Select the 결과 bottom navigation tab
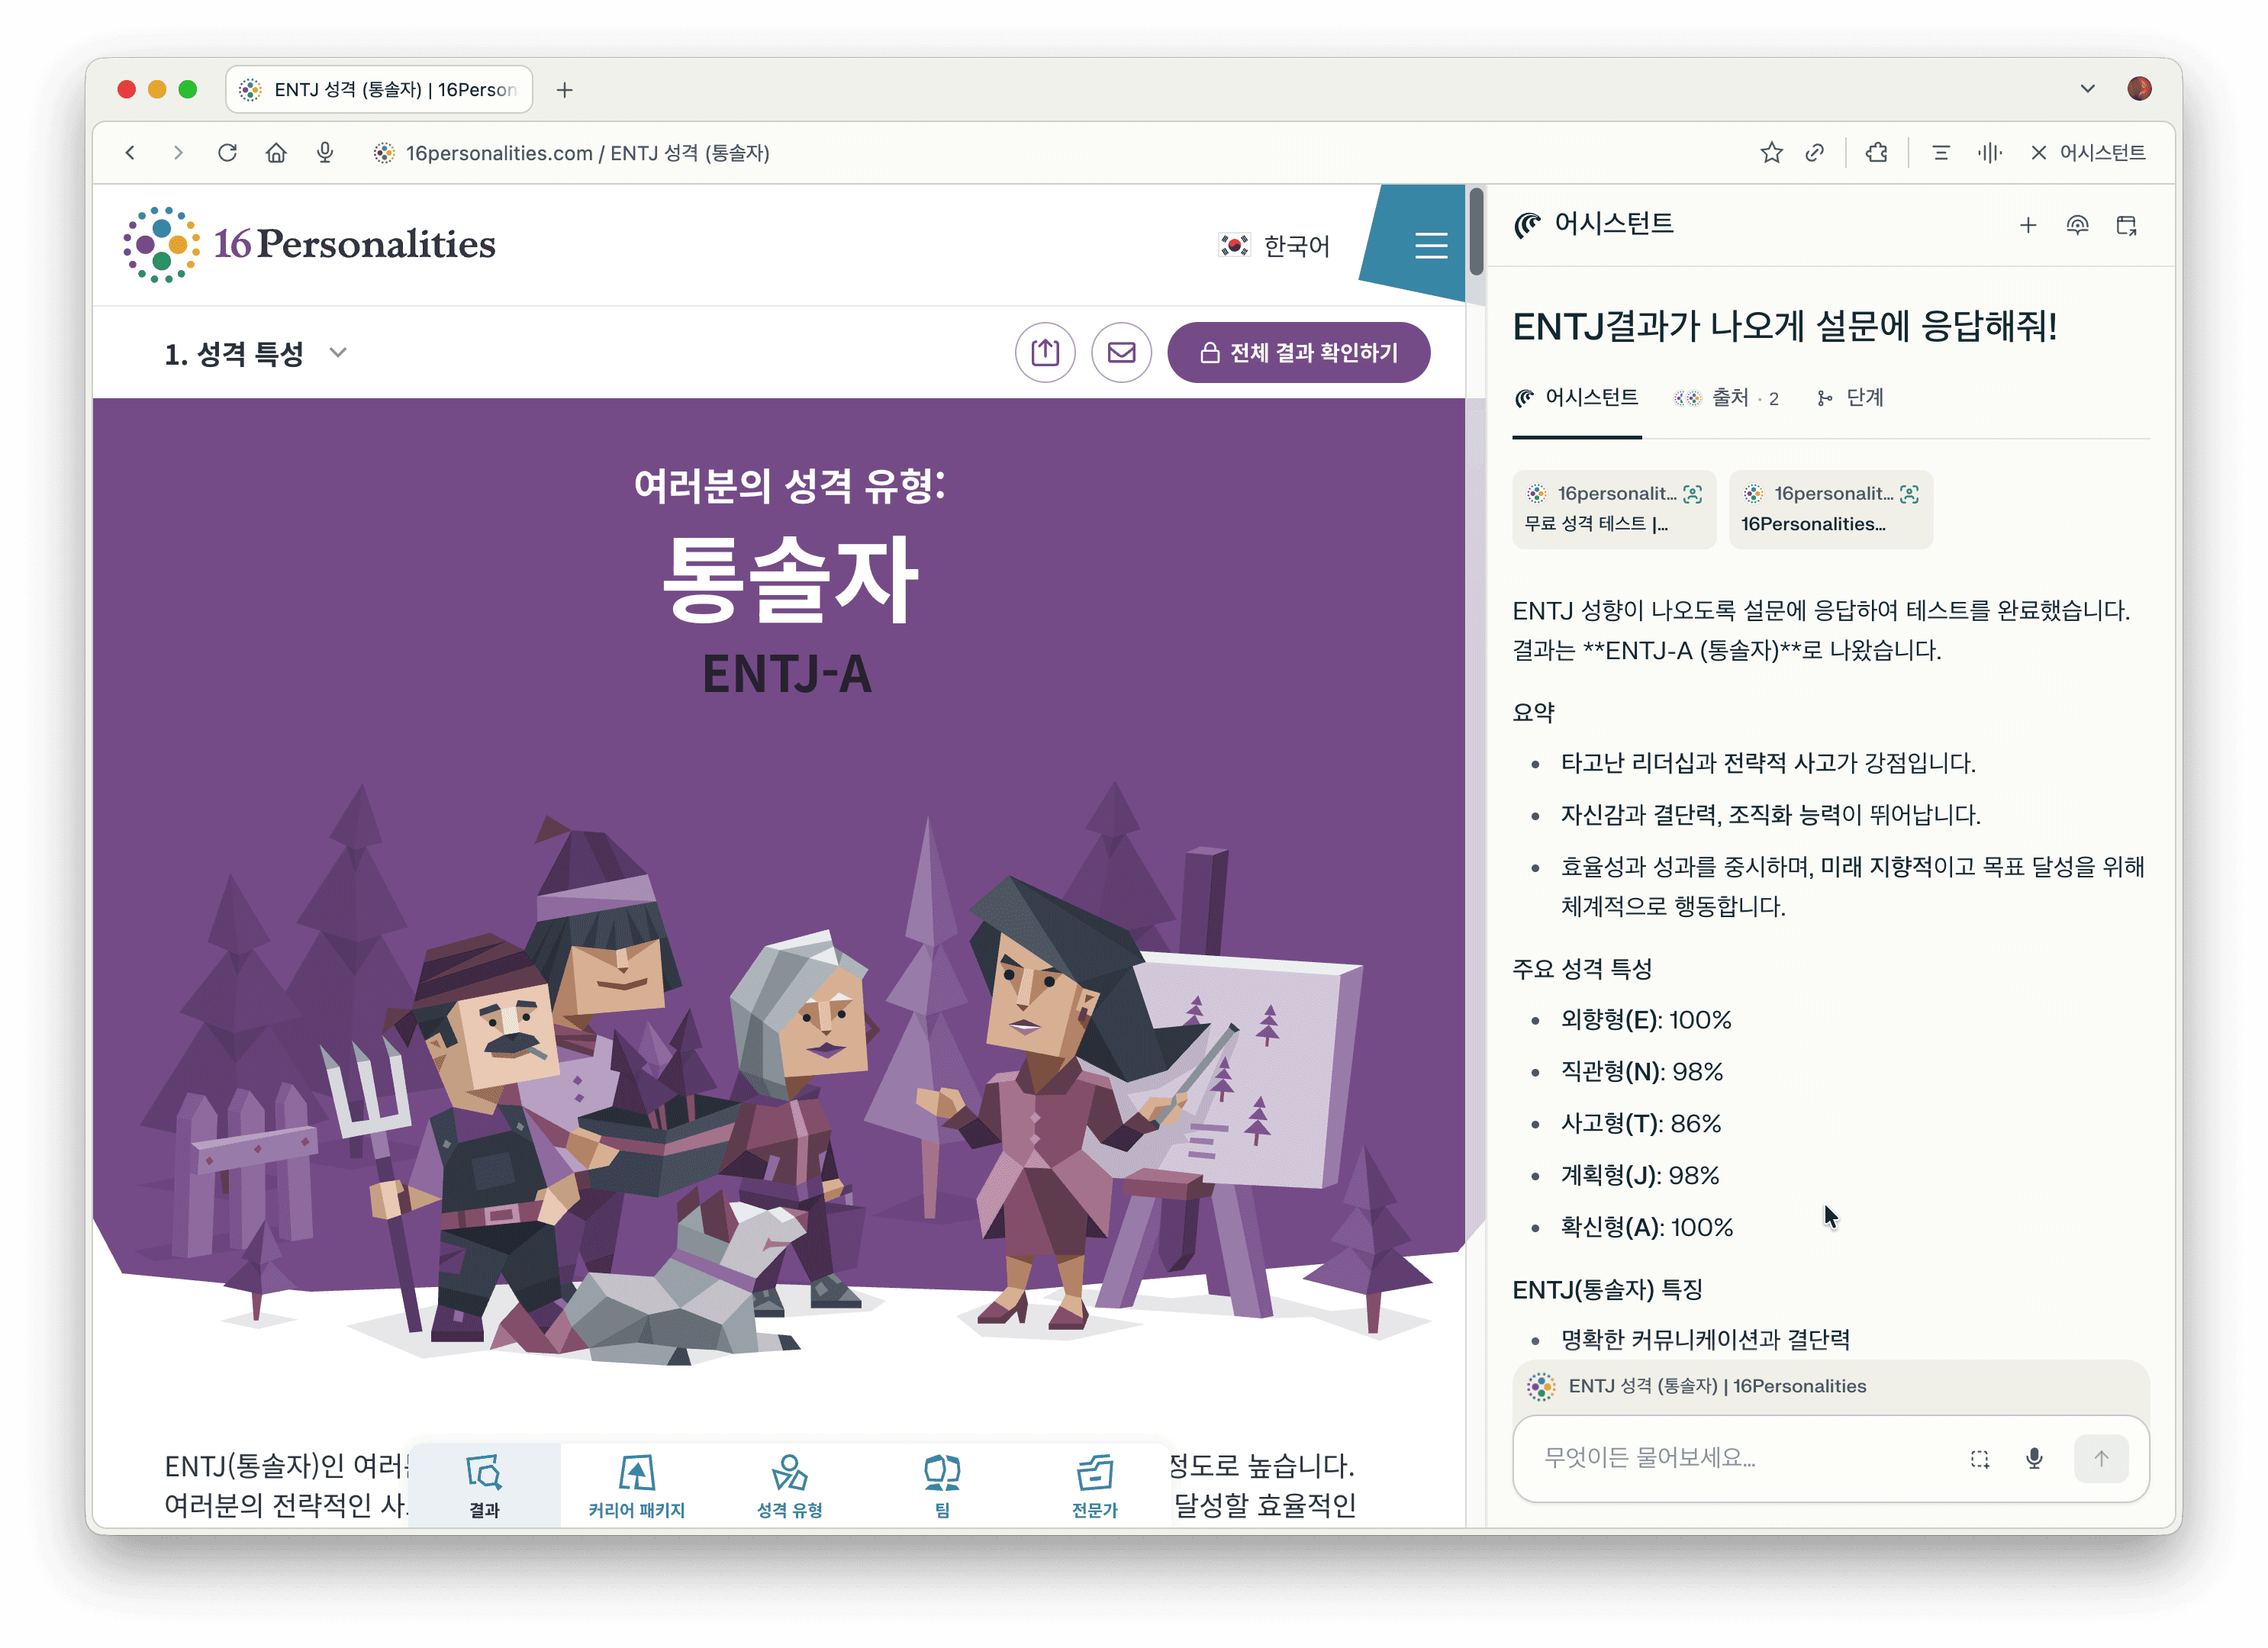Image resolution: width=2268 pixels, height=1648 pixels. (485, 1486)
